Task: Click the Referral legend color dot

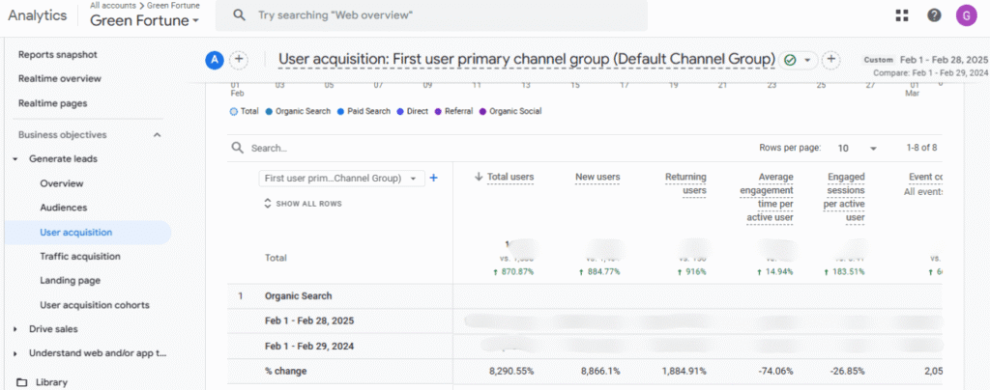Action: pos(438,111)
